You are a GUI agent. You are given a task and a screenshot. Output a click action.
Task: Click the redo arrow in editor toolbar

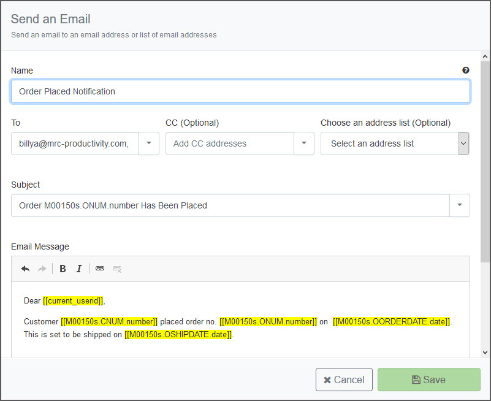(x=42, y=269)
